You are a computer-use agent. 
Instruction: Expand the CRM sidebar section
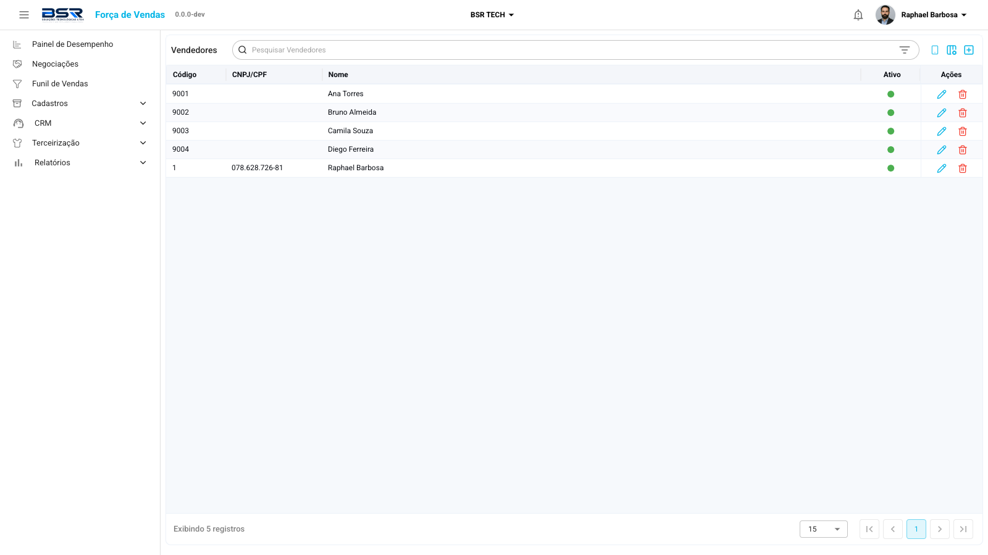pyautogui.click(x=80, y=123)
